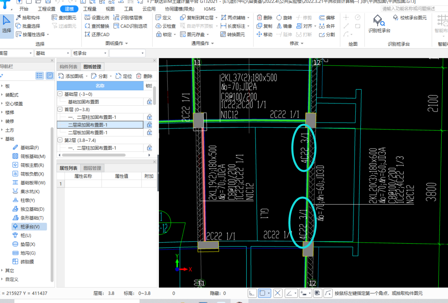Screen dimensions: 448x303
Task: Toggle cross snap button in status bar
Action: click(x=278, y=293)
